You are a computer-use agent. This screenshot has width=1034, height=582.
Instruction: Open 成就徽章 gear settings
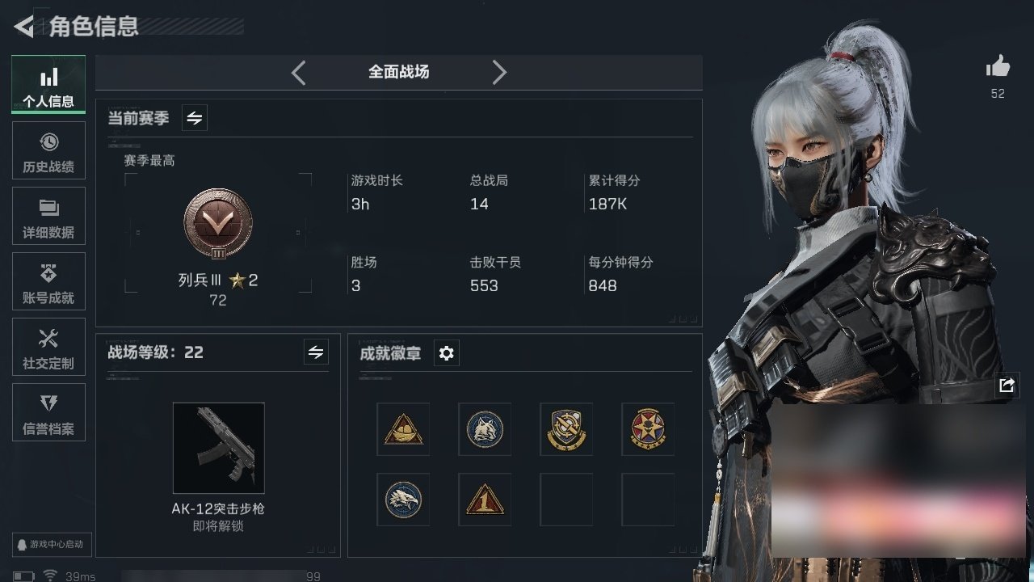[x=446, y=353]
